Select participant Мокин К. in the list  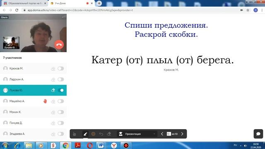click(33, 112)
